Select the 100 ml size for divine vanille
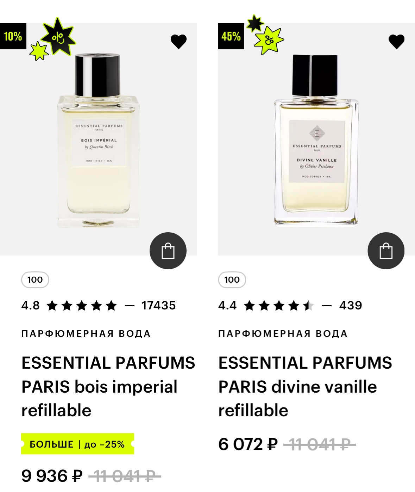Screen dimensions: 415x492 coord(232,280)
